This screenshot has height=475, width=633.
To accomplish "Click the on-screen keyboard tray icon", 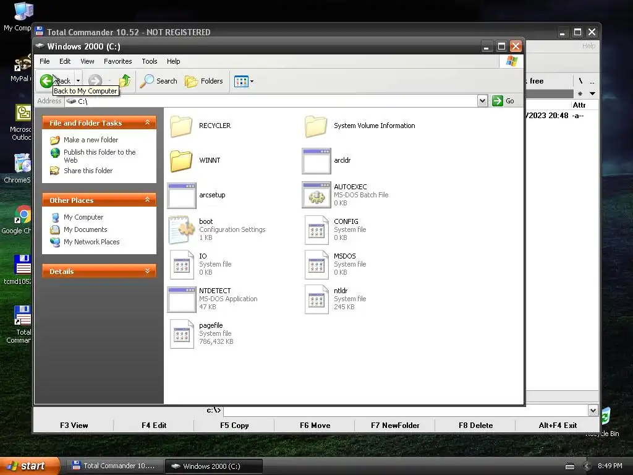I will pyautogui.click(x=569, y=466).
